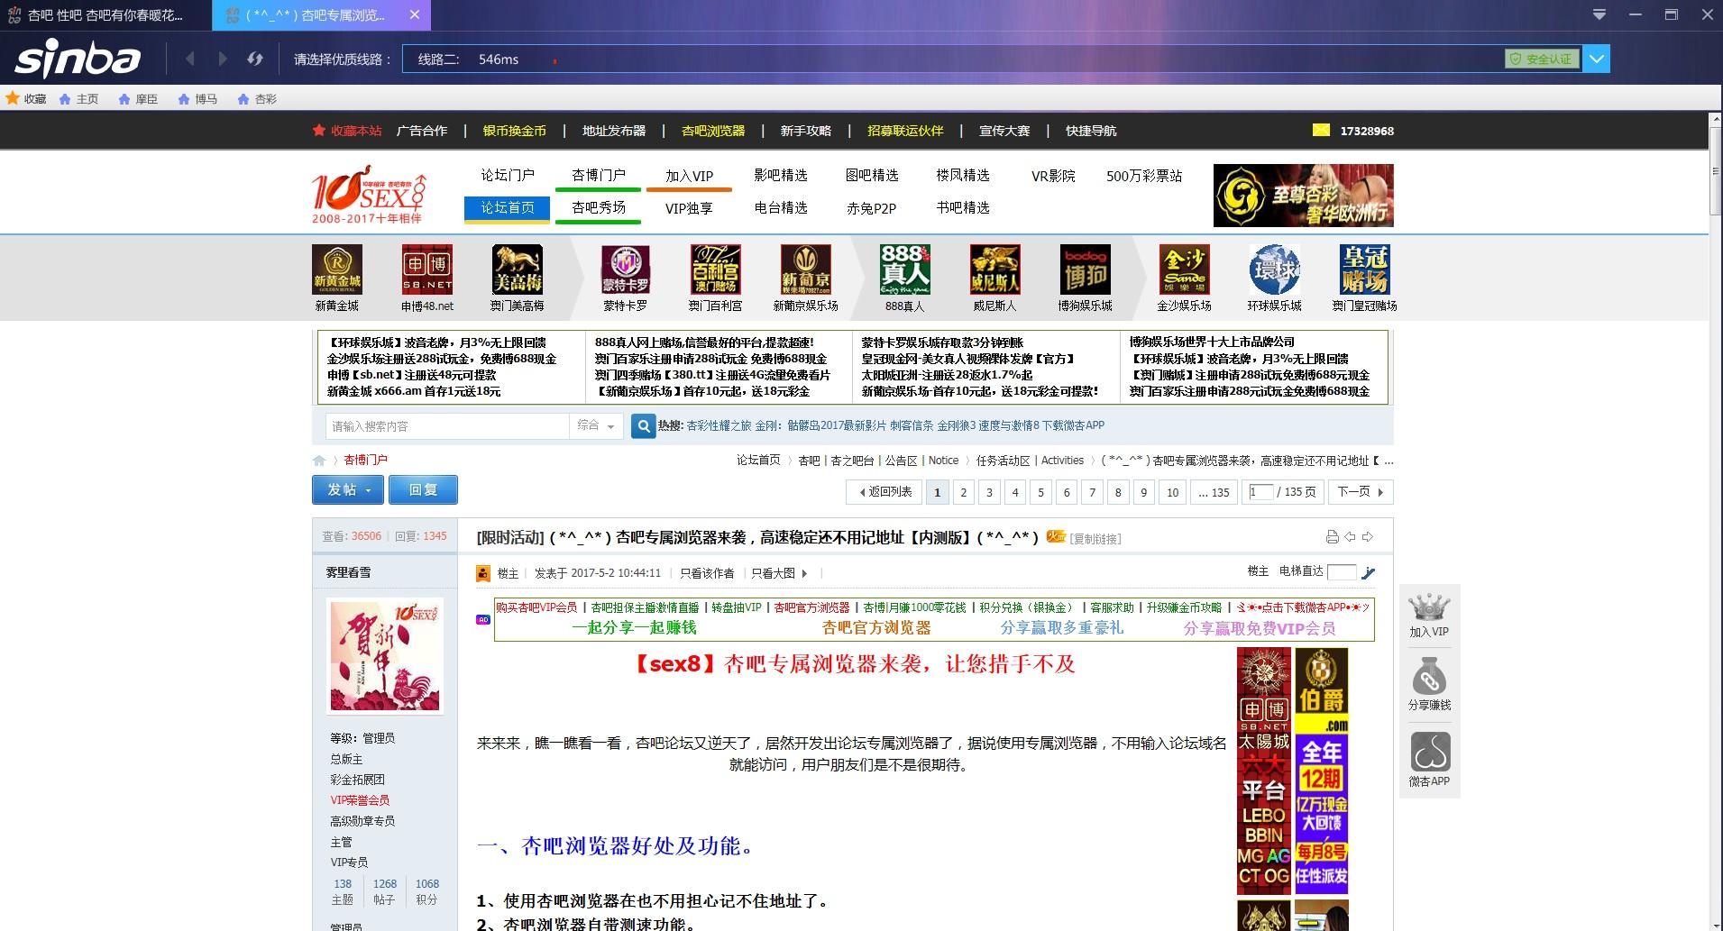Go forward with the browser forward arrow
The image size is (1723, 931).
(x=223, y=59)
